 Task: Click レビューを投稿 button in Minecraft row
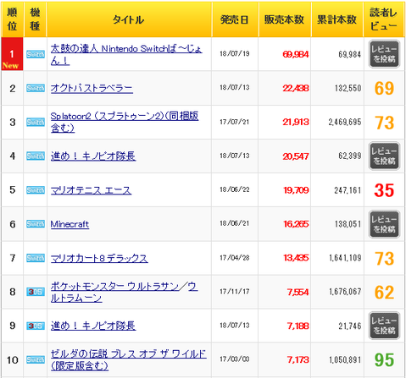click(384, 224)
